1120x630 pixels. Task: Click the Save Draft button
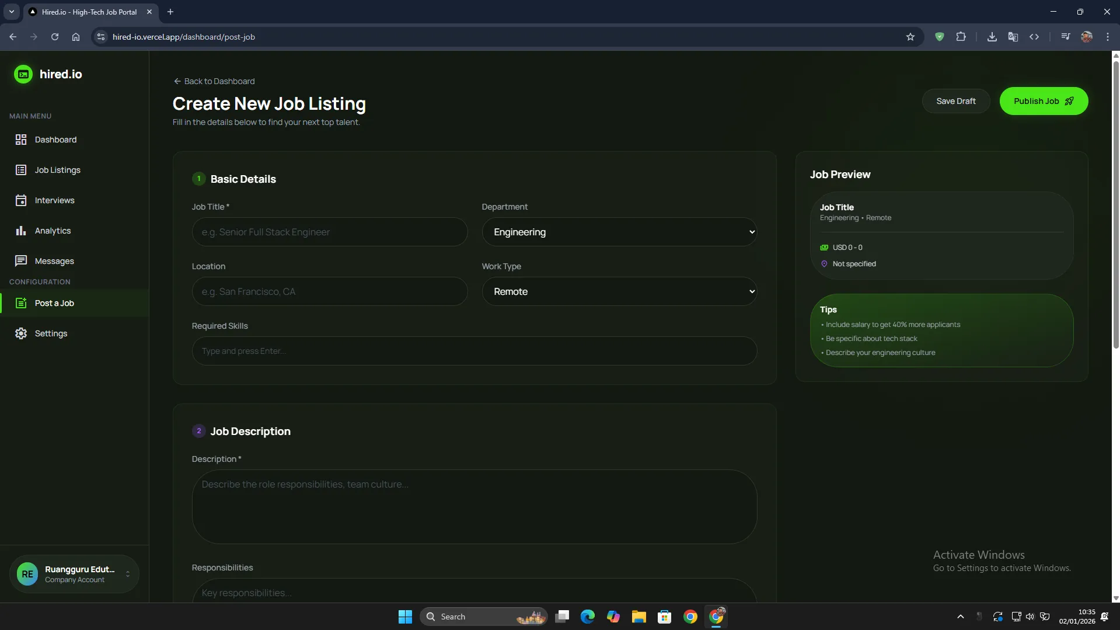[x=955, y=101]
